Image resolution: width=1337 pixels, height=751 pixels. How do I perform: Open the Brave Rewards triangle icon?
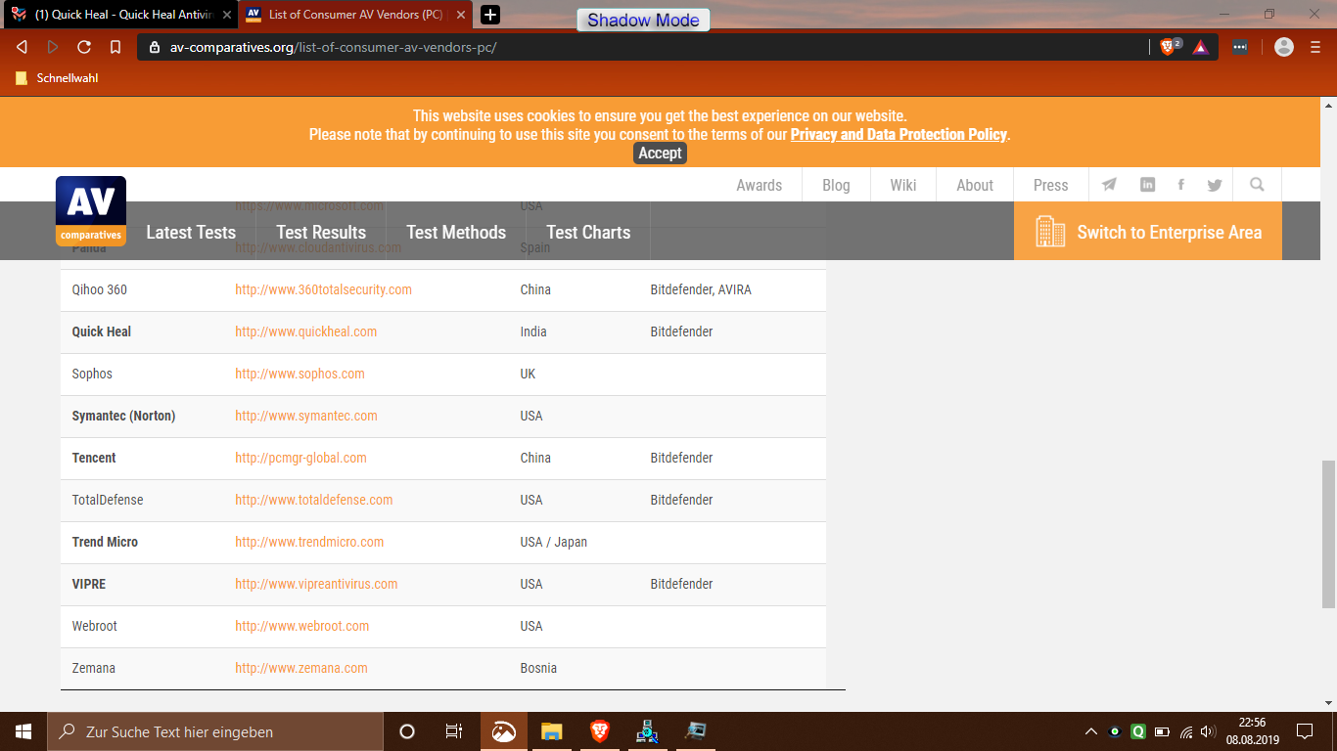[x=1201, y=47]
